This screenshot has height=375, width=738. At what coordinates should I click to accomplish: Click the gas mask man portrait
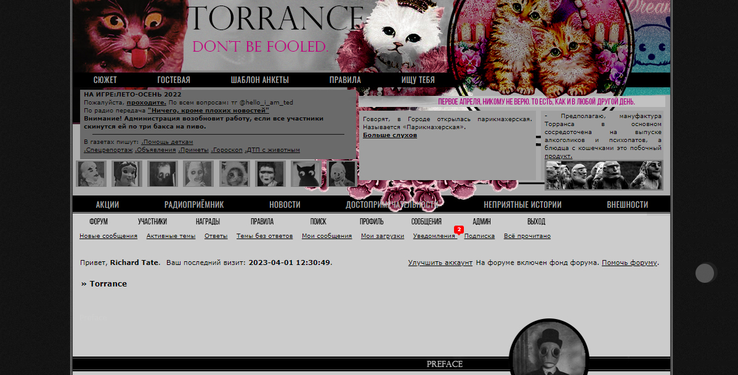click(549, 348)
